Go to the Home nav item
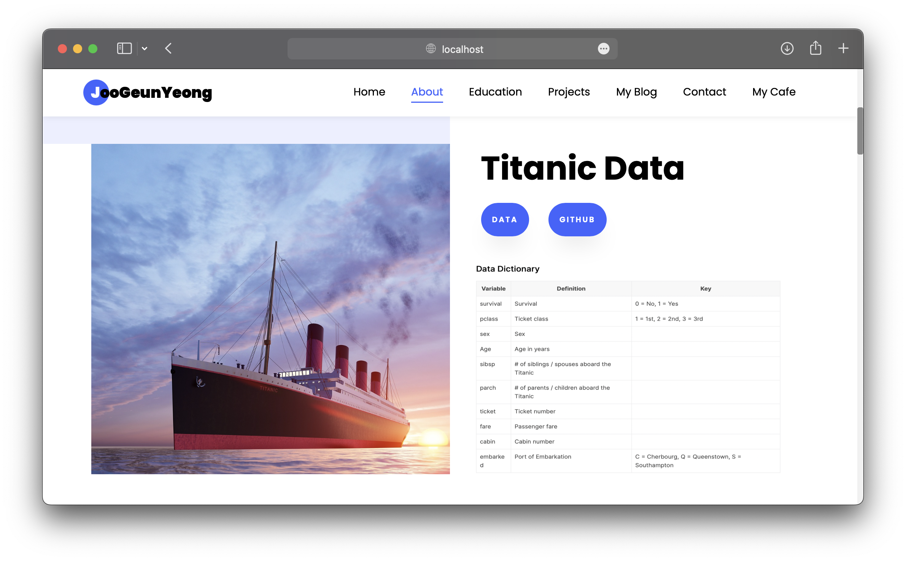 [x=369, y=92]
